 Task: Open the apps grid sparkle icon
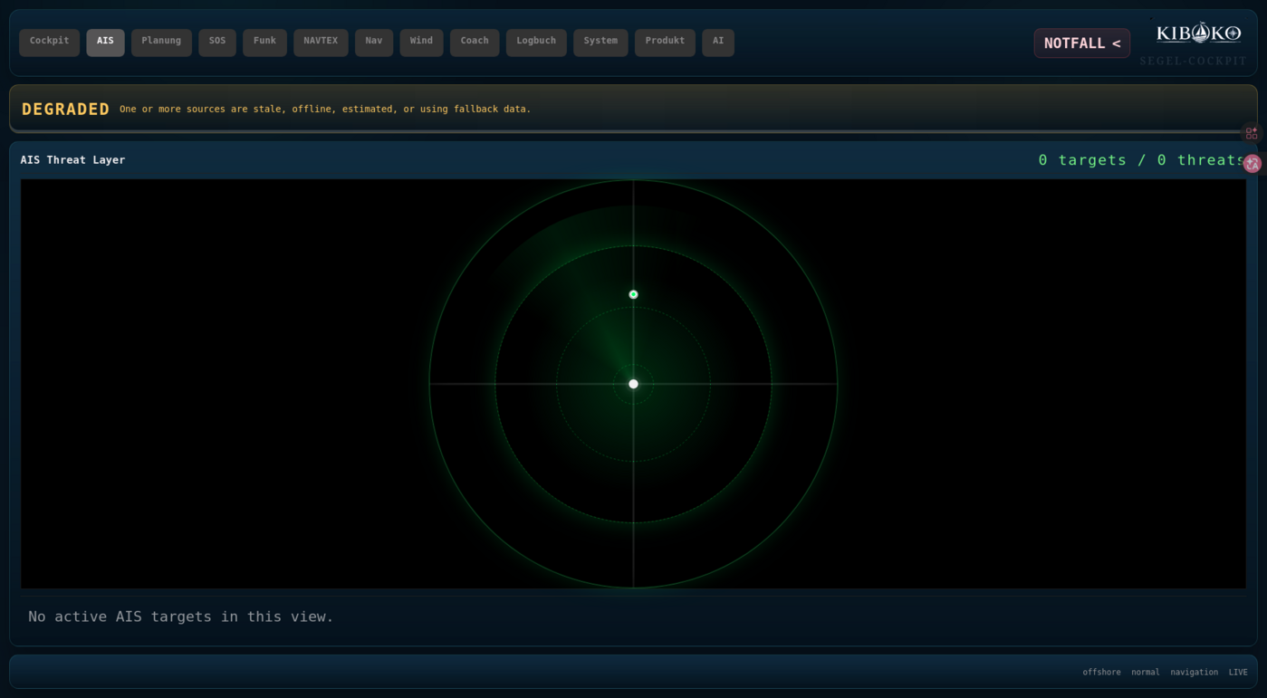click(1251, 133)
